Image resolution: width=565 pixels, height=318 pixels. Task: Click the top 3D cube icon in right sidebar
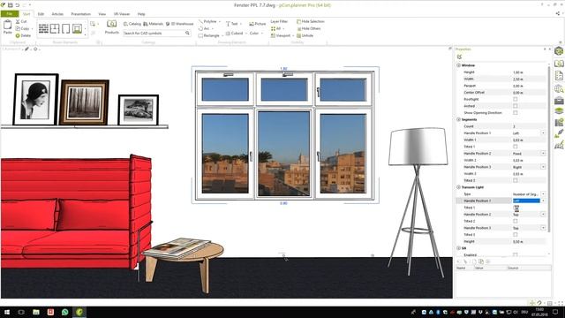[x=559, y=51]
